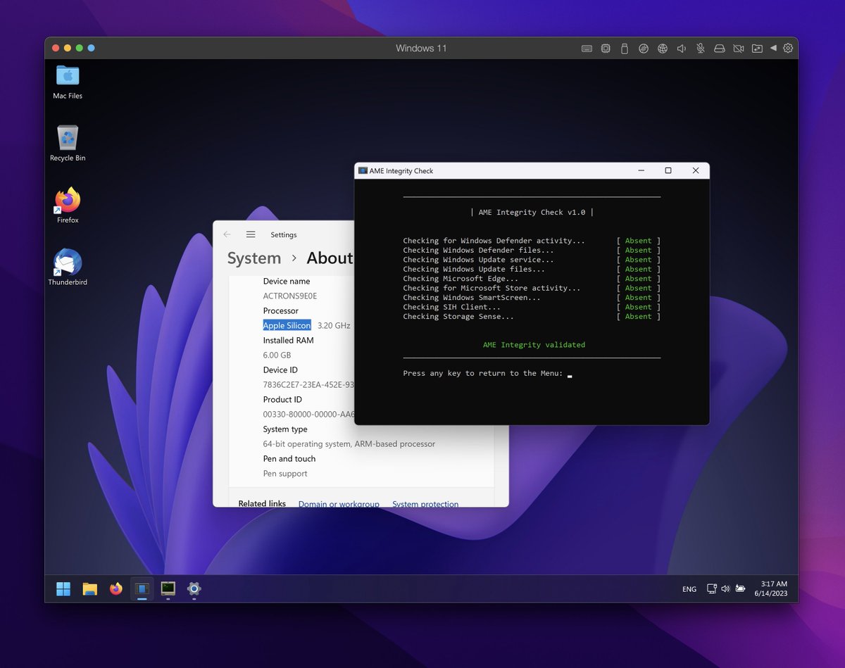
Task: Click the macOS green fullscreen button
Action: pyautogui.click(x=80, y=48)
